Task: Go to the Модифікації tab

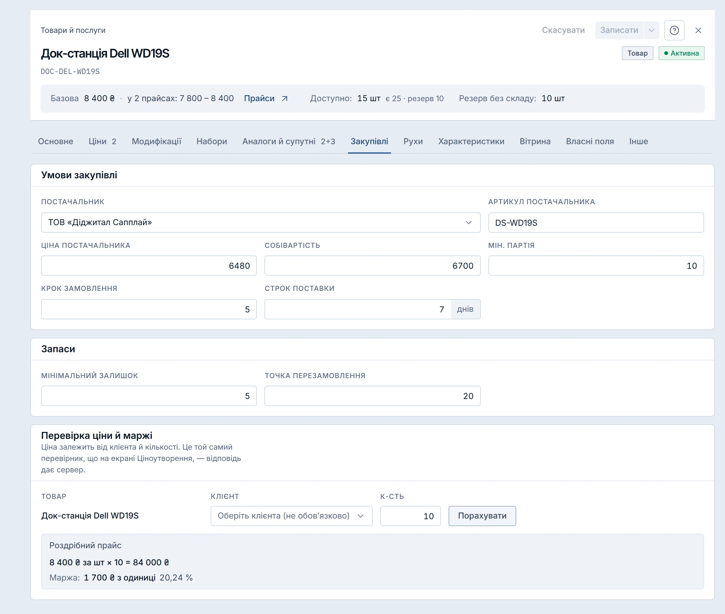Action: [x=156, y=141]
